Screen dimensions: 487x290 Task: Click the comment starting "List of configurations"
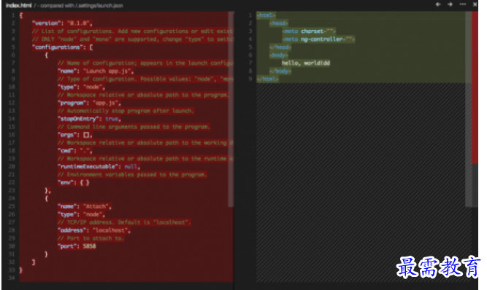point(133,31)
